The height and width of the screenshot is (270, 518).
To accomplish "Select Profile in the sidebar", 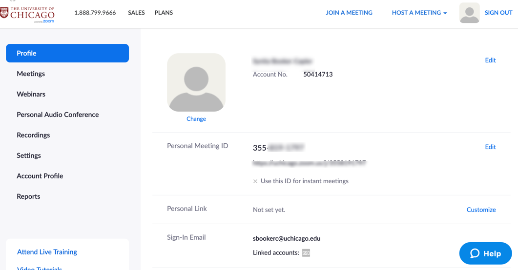I will click(x=67, y=53).
